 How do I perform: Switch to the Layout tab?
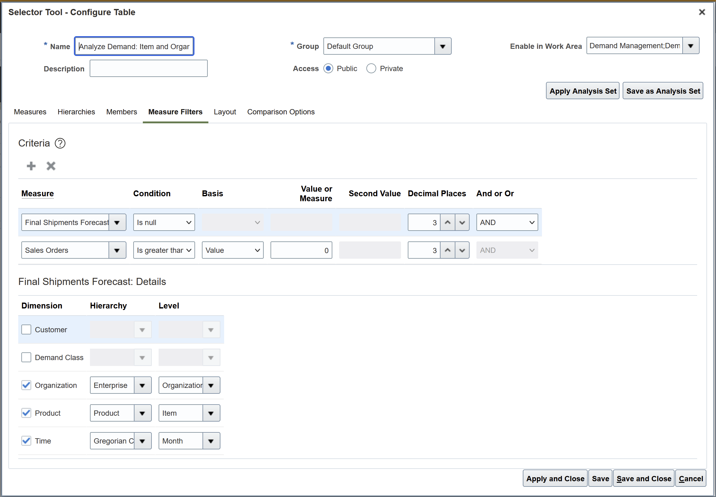tap(225, 112)
